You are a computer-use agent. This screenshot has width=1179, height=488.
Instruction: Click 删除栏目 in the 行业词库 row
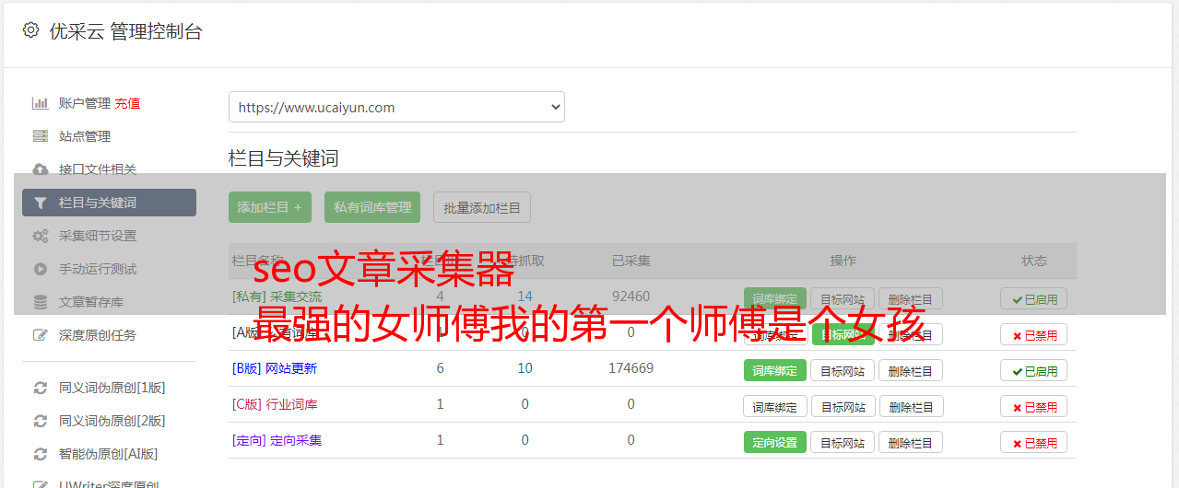pos(911,406)
